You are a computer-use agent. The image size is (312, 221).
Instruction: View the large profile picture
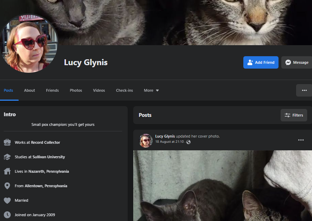(29, 43)
